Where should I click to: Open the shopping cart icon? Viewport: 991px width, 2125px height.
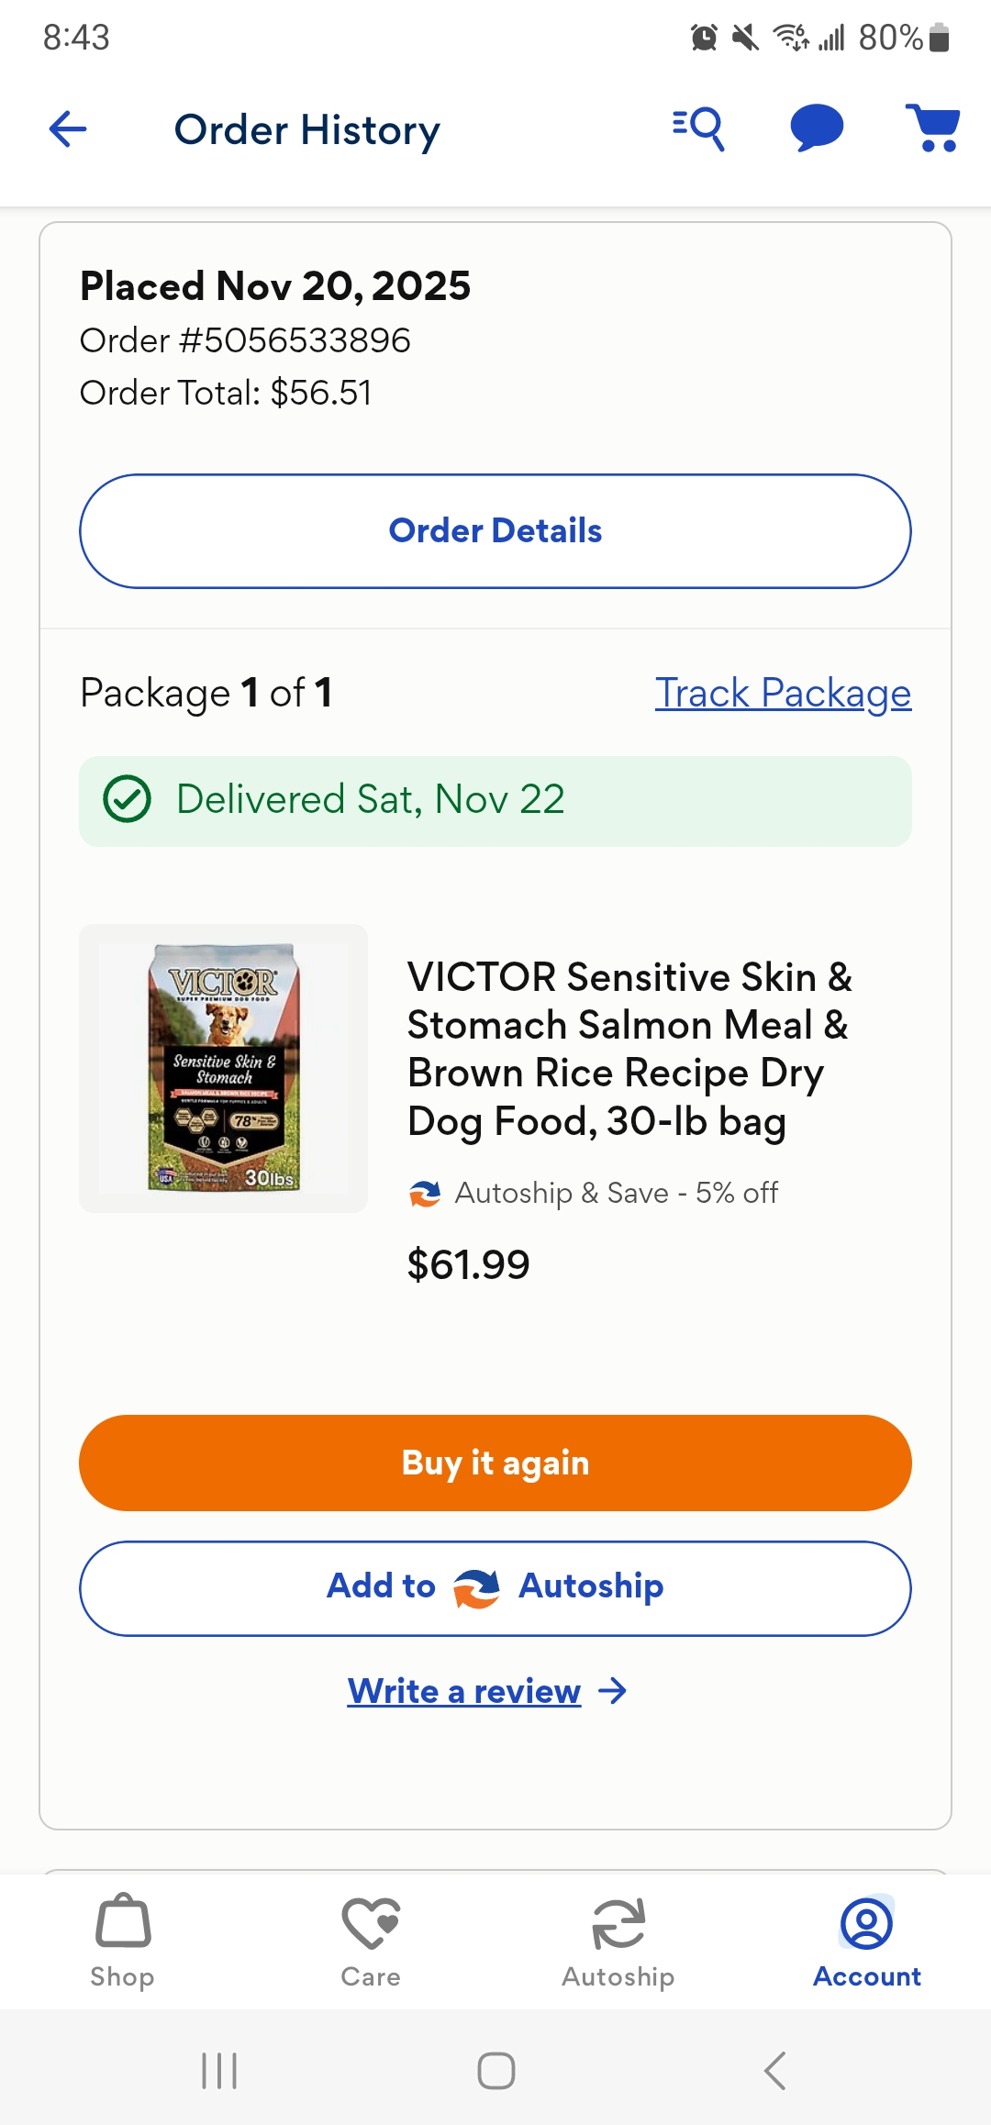[932, 128]
